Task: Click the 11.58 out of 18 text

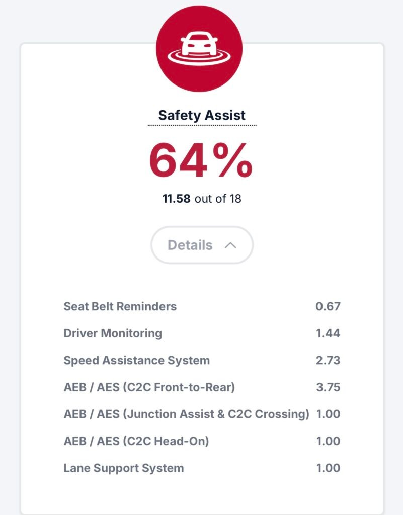Action: click(202, 199)
